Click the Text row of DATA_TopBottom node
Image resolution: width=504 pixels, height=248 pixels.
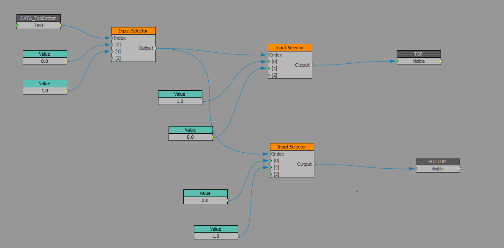[x=38, y=25]
